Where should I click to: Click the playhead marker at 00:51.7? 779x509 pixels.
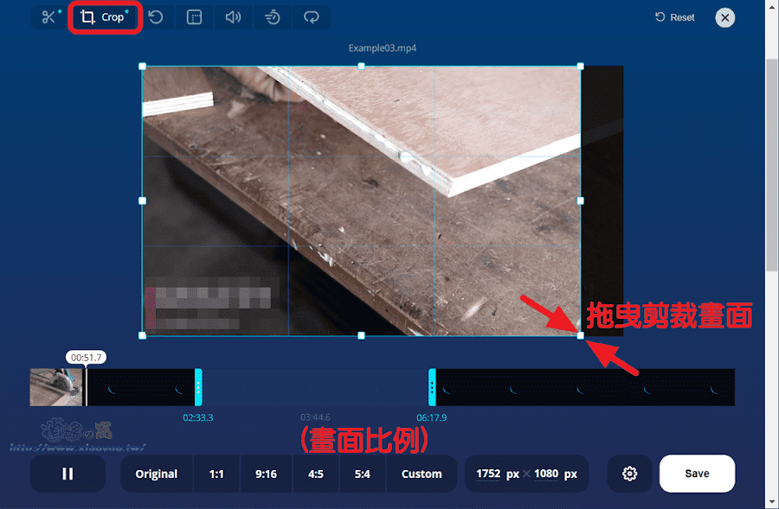tap(86, 358)
